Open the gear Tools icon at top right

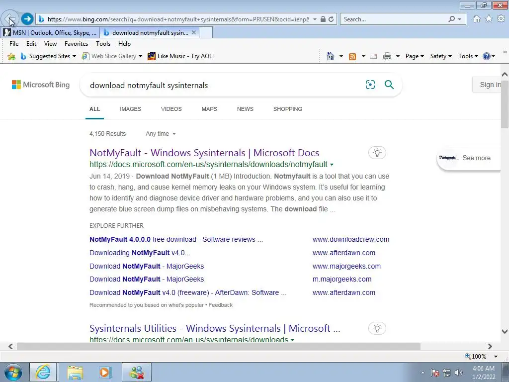click(x=501, y=19)
